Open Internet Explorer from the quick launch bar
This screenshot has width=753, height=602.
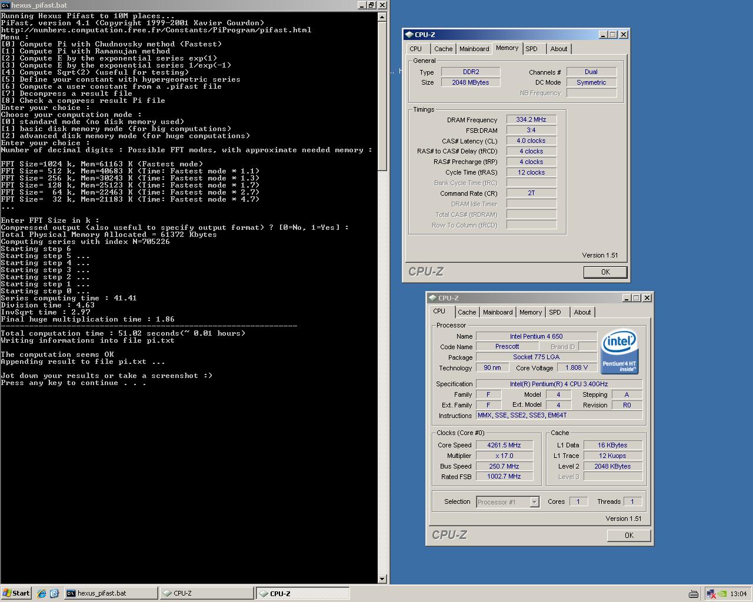tap(41, 594)
